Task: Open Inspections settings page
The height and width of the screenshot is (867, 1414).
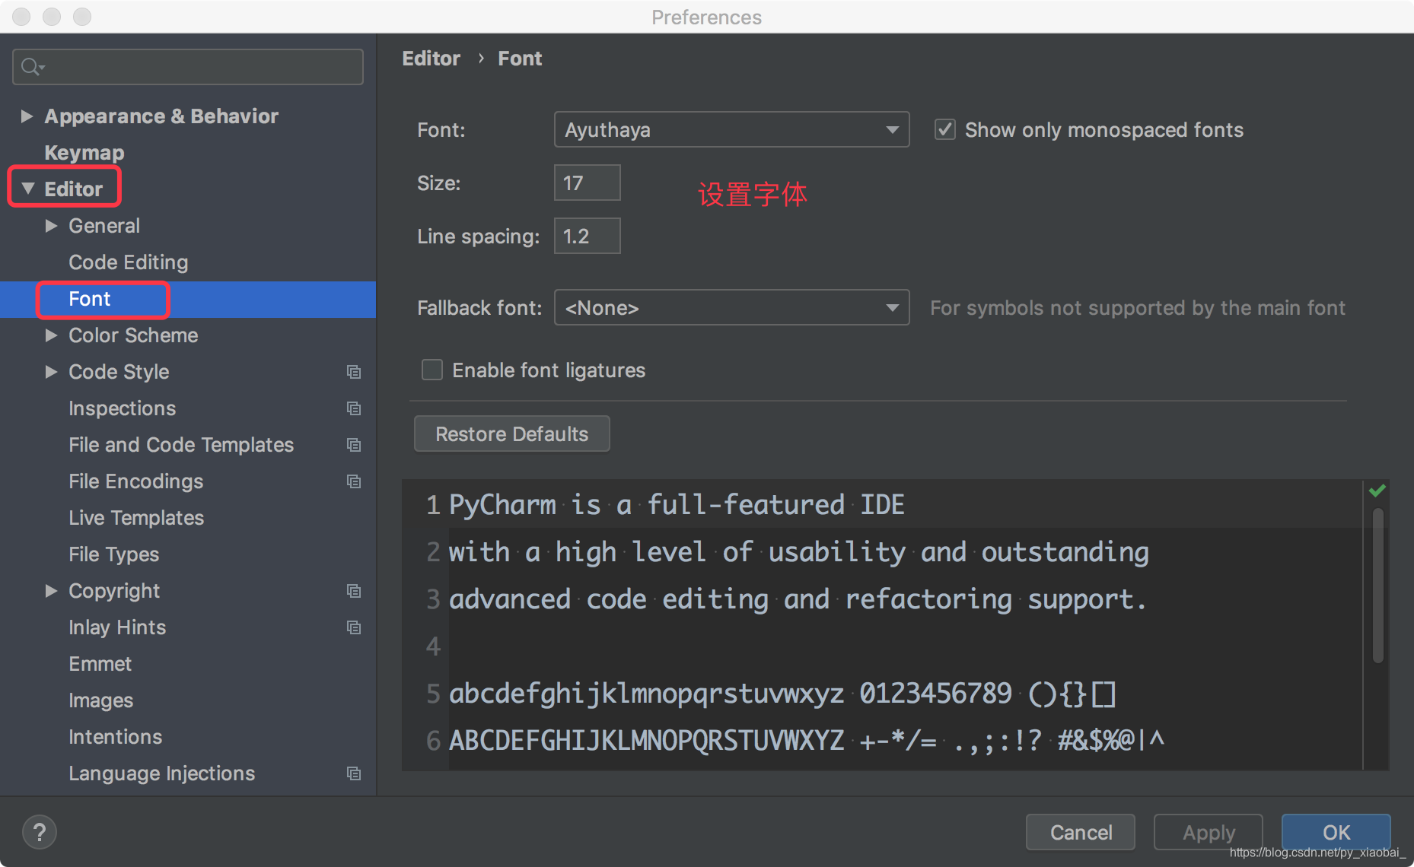Action: 122,408
